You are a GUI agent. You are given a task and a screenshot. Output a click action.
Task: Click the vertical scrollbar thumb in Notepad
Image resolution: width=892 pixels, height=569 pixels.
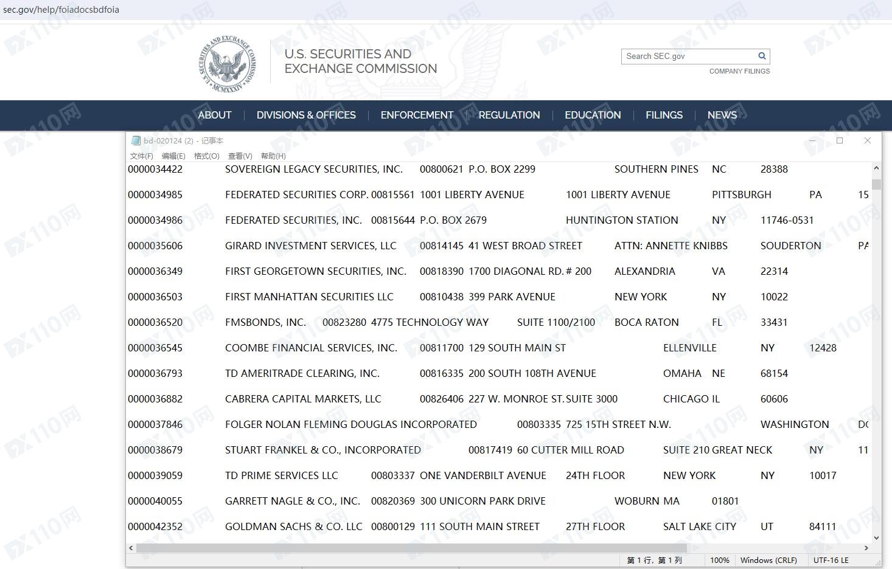pos(876,185)
